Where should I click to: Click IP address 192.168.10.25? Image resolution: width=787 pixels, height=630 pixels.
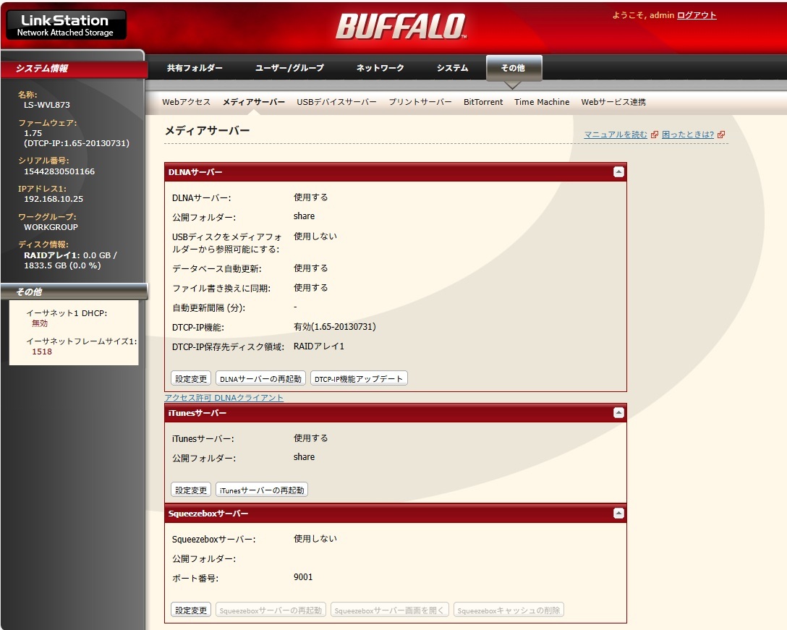(x=54, y=199)
